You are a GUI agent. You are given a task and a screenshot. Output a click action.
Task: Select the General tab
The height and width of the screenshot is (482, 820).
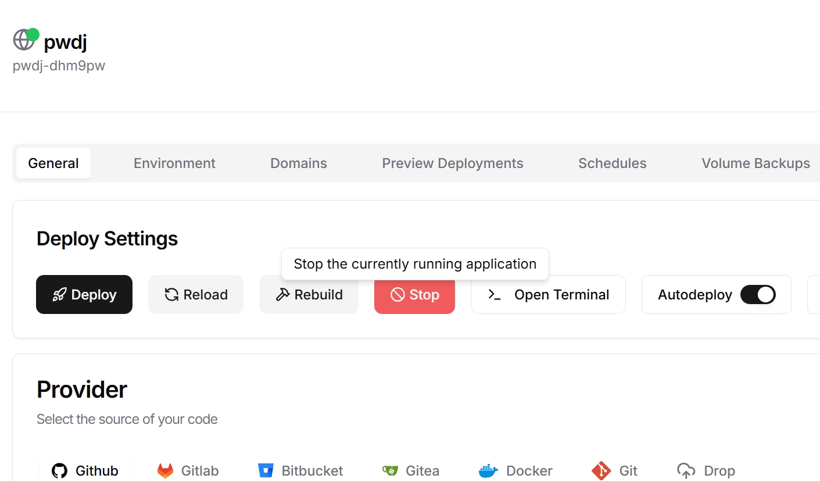(53, 163)
